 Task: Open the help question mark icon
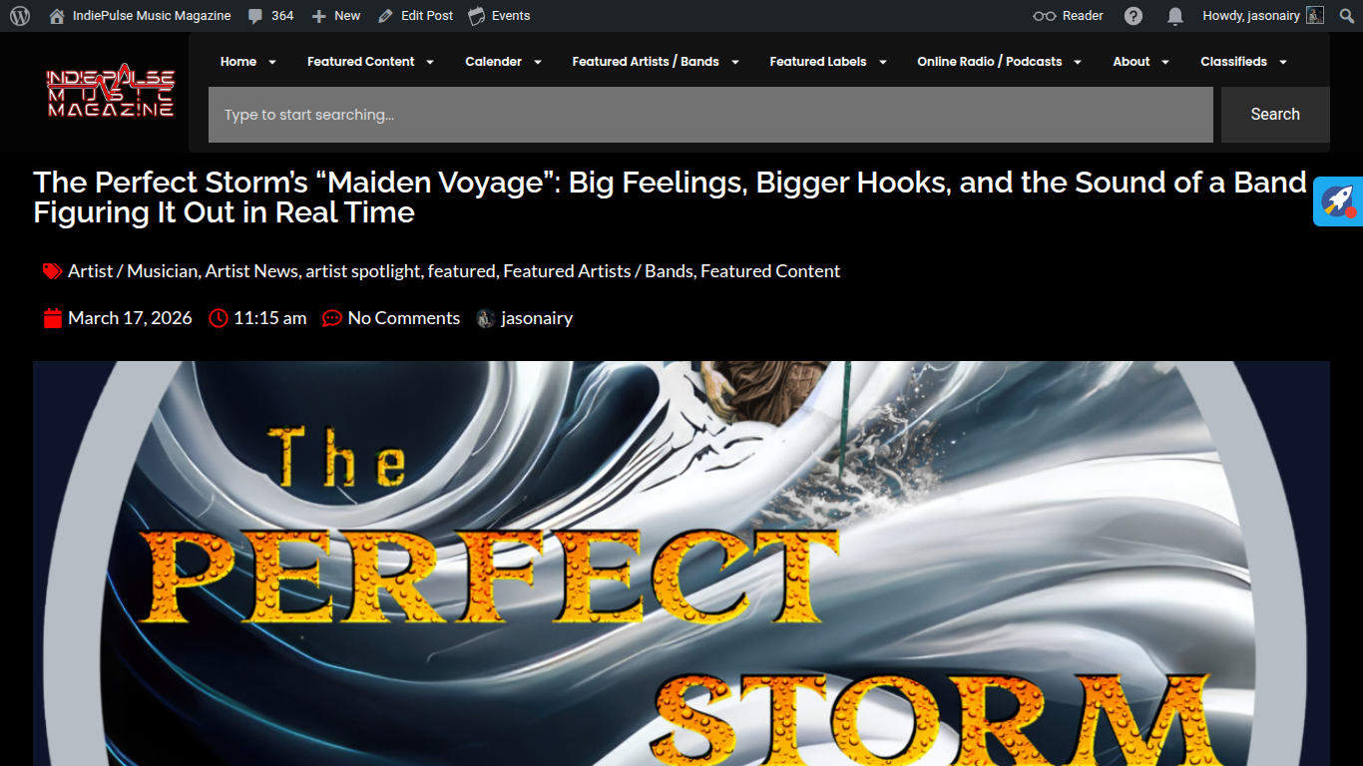pos(1134,16)
